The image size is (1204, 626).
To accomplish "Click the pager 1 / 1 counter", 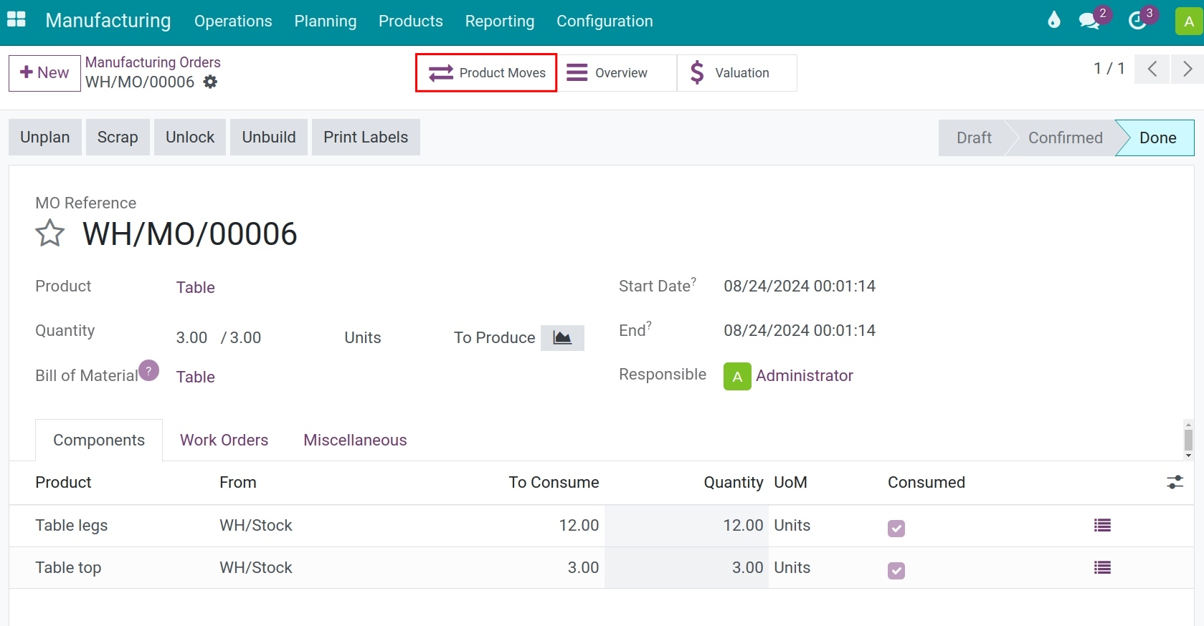I will (x=1109, y=69).
